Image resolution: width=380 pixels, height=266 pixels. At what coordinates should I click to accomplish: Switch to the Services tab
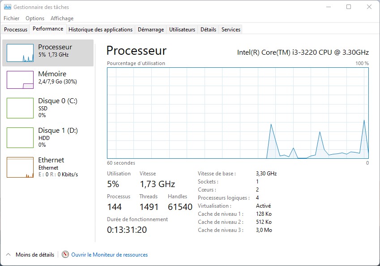click(x=231, y=30)
